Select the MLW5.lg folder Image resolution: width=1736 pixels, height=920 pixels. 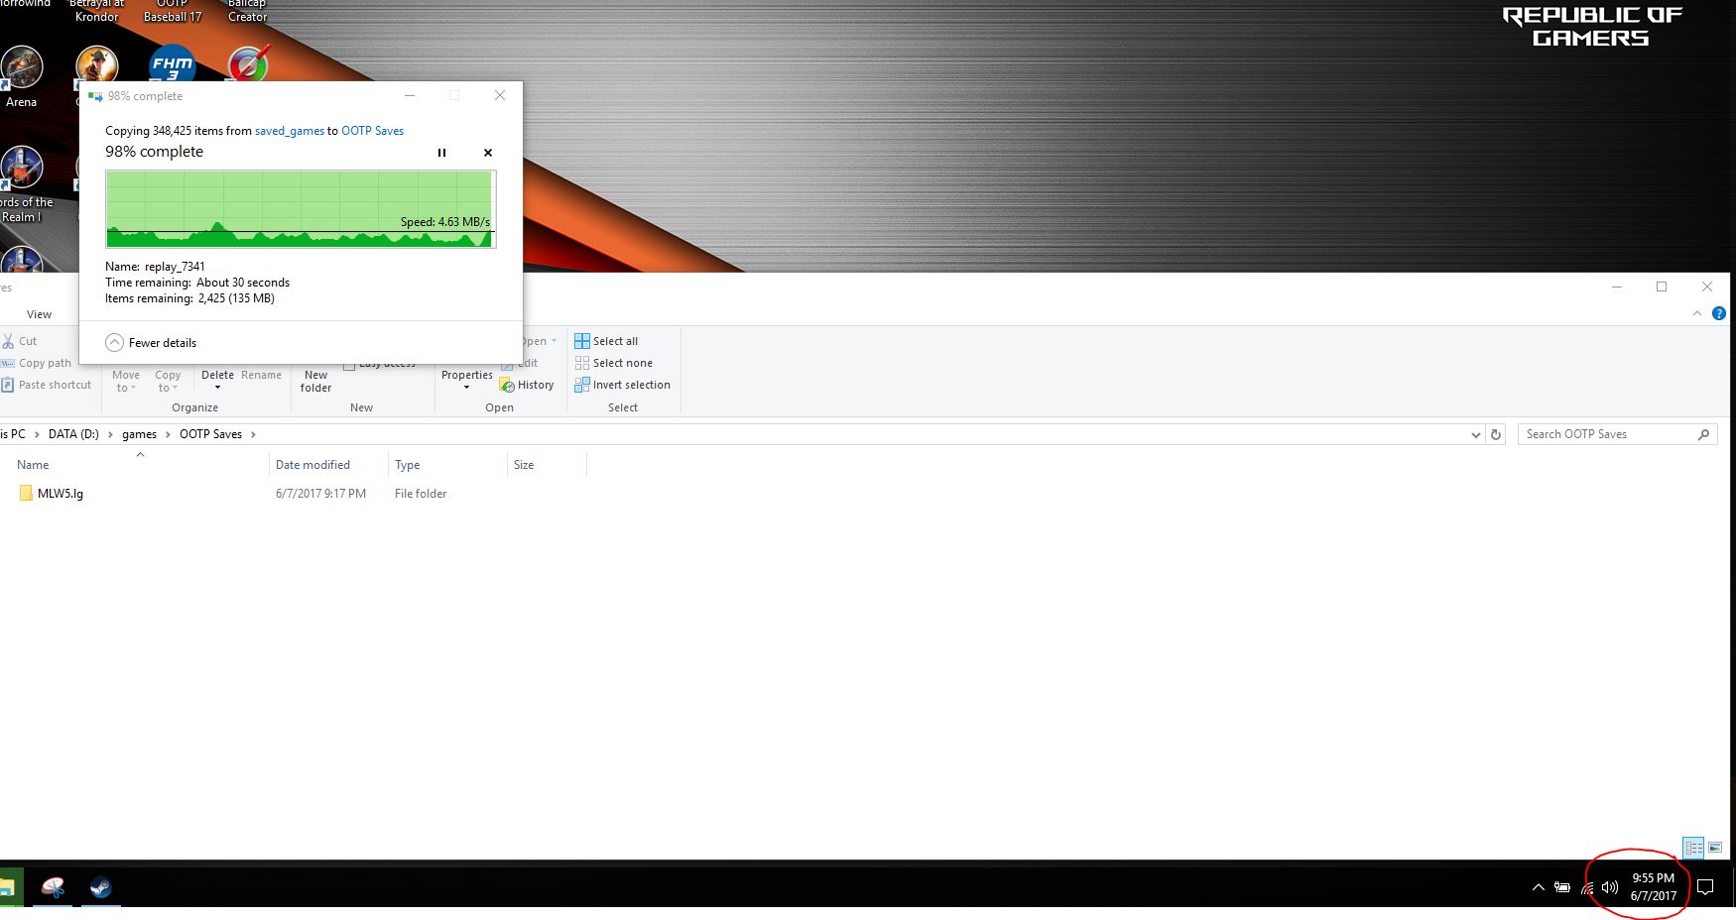50,494
